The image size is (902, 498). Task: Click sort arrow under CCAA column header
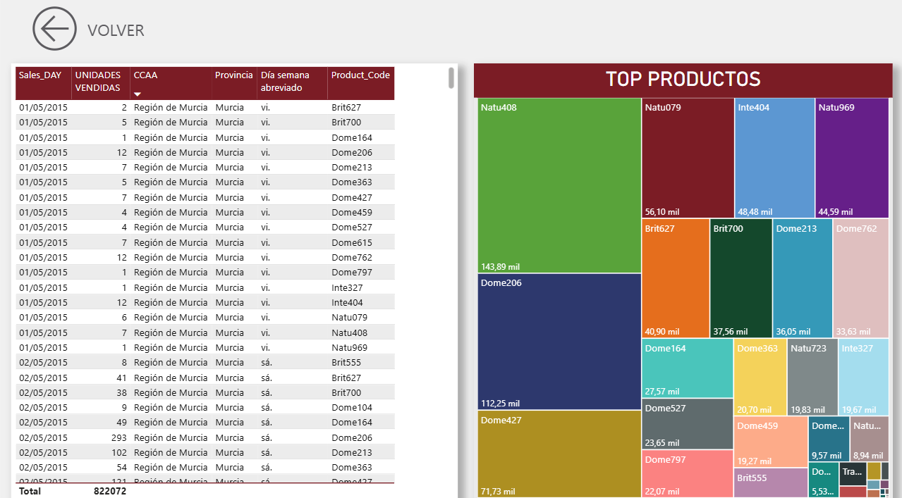[x=138, y=94]
